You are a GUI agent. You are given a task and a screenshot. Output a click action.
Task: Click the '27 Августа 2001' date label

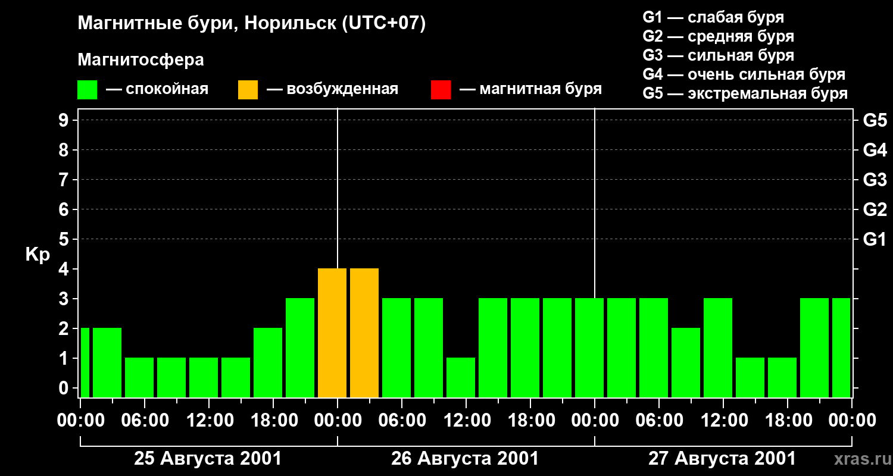click(722, 459)
